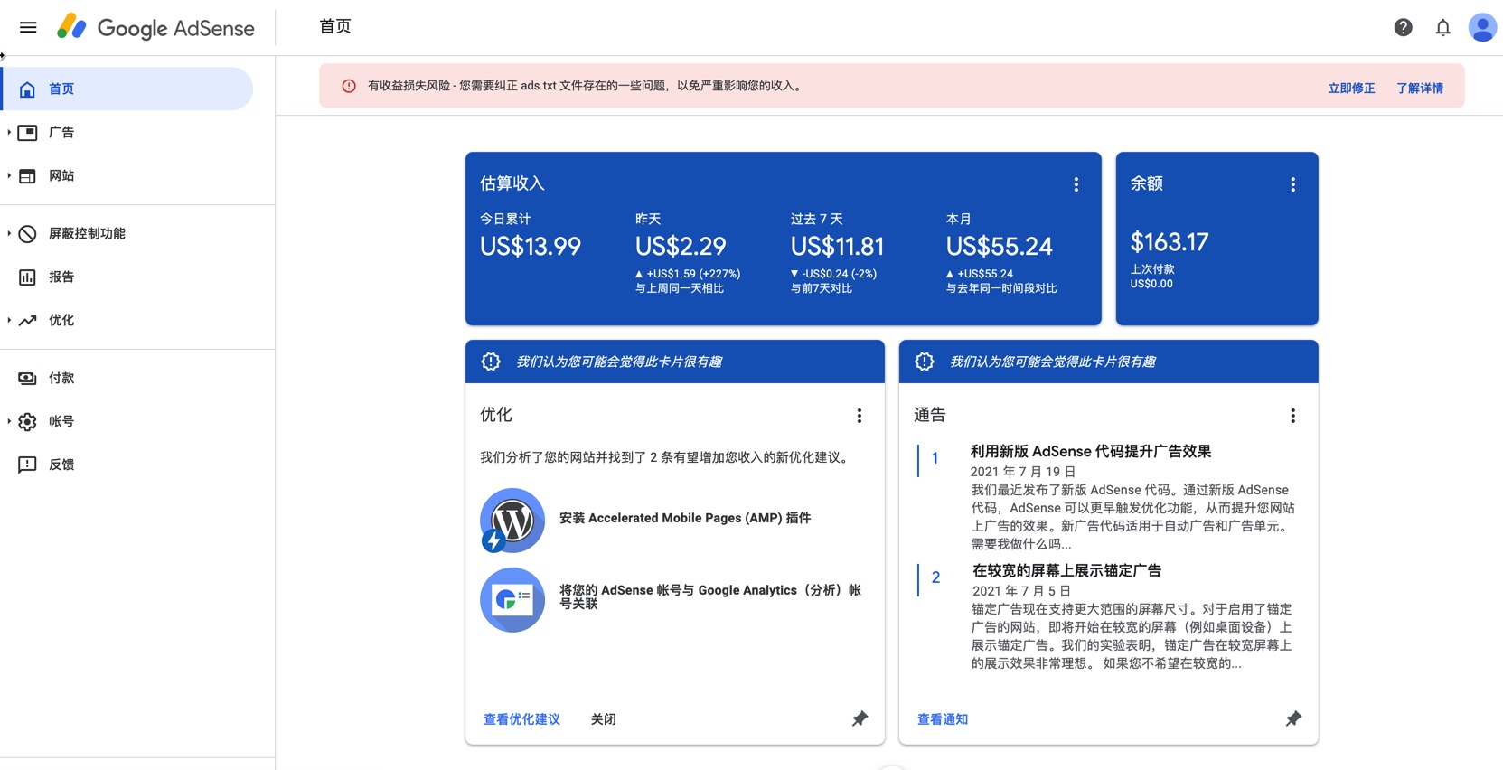Expand the 网站 sidebar section
Viewport: 1503px width, 770px height.
[9, 175]
